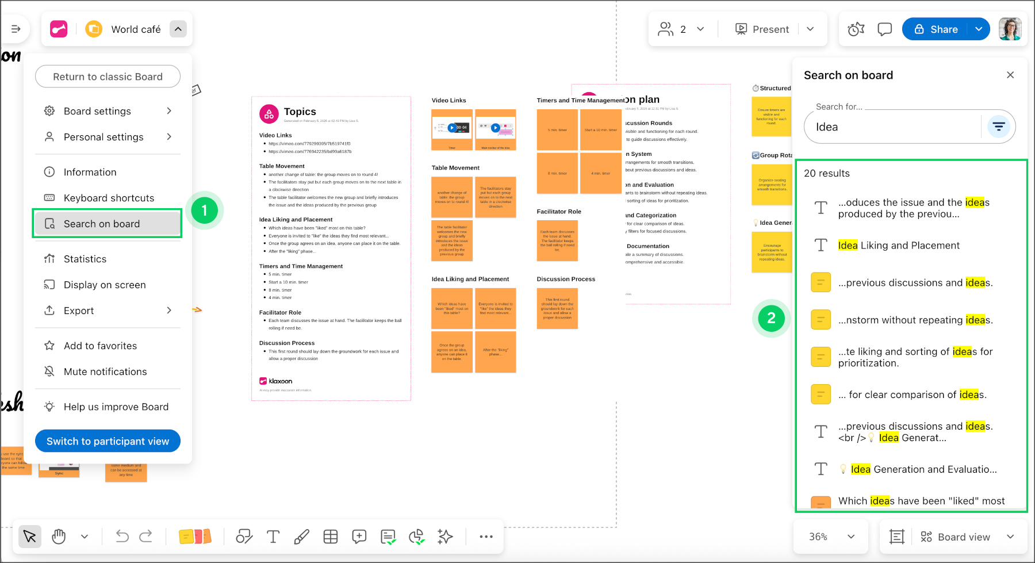
Task: Collapse the World café board menu
Action: click(178, 29)
